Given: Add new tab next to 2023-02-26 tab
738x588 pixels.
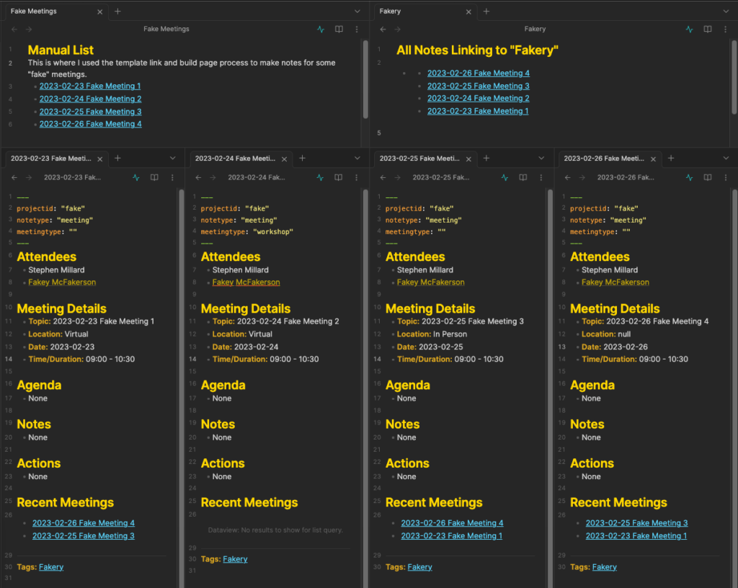Looking at the screenshot, I should pos(671,158).
